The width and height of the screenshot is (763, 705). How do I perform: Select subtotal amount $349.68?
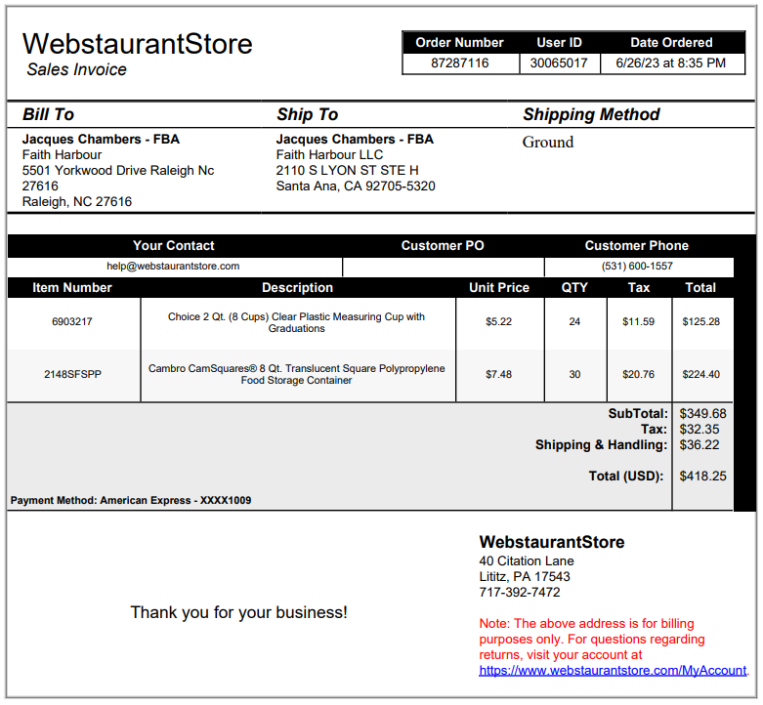[x=702, y=414]
